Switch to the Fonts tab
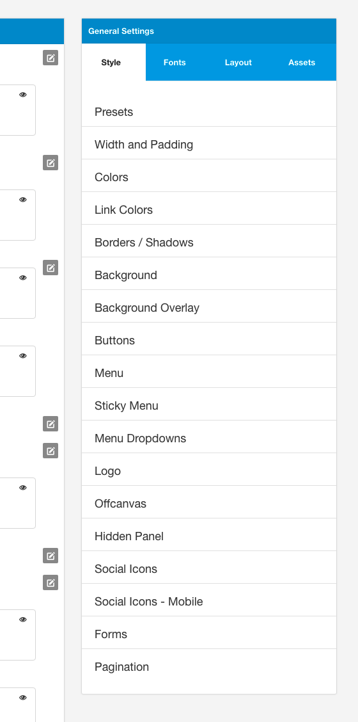This screenshot has width=358, height=722. tap(175, 63)
